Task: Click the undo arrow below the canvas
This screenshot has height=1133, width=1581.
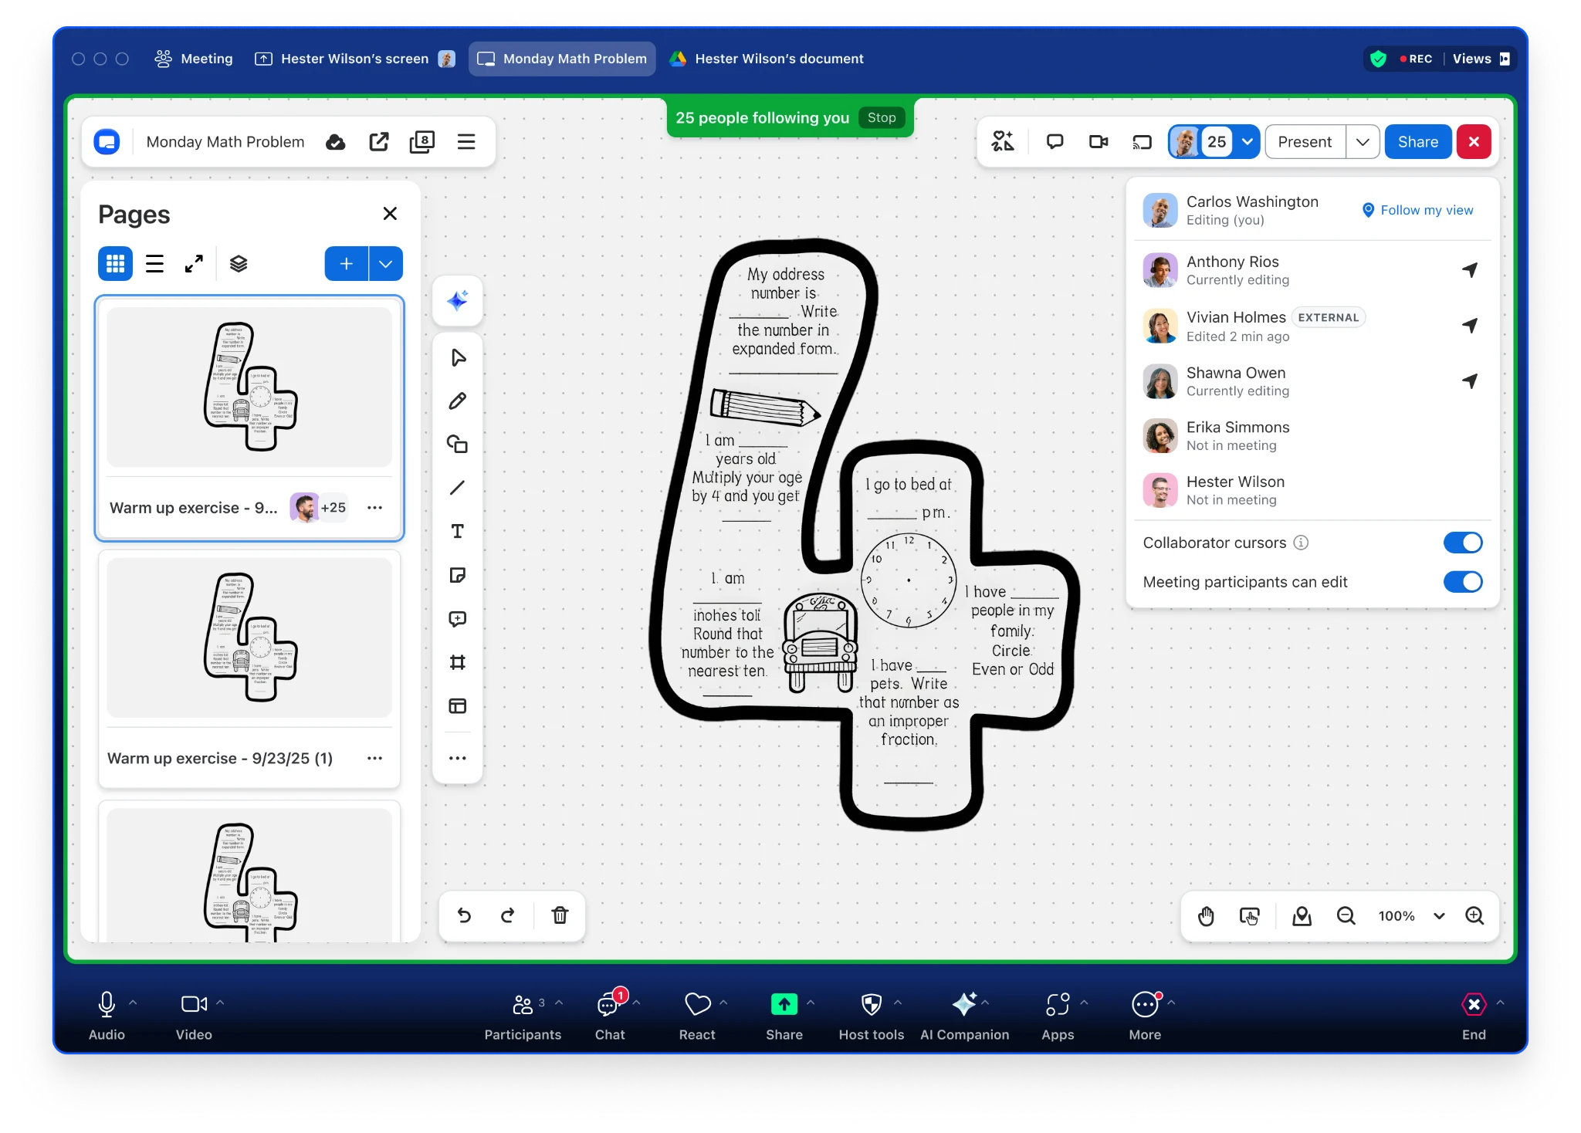Action: click(x=464, y=915)
